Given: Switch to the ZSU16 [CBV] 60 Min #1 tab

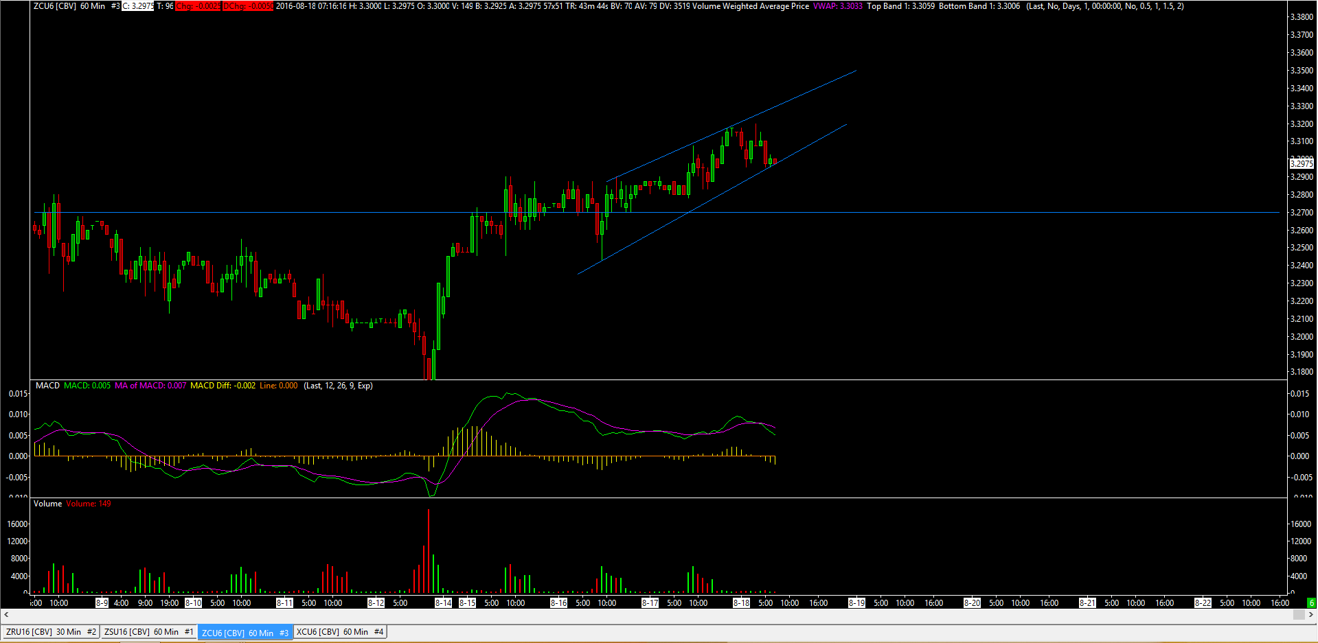Looking at the screenshot, I should [x=148, y=632].
